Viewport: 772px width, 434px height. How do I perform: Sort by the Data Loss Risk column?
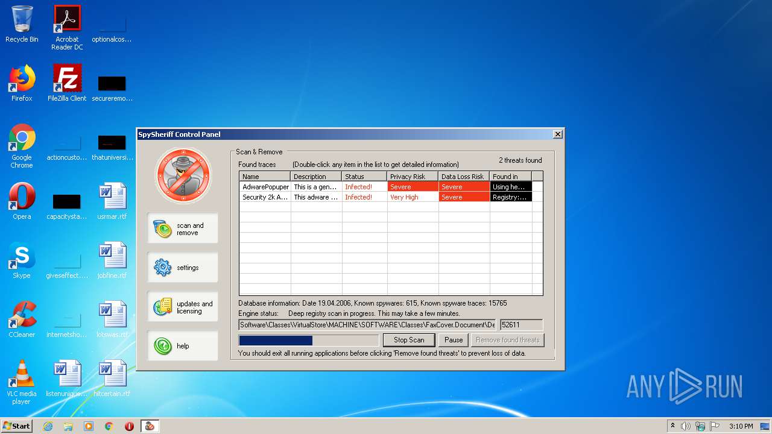tap(464, 177)
